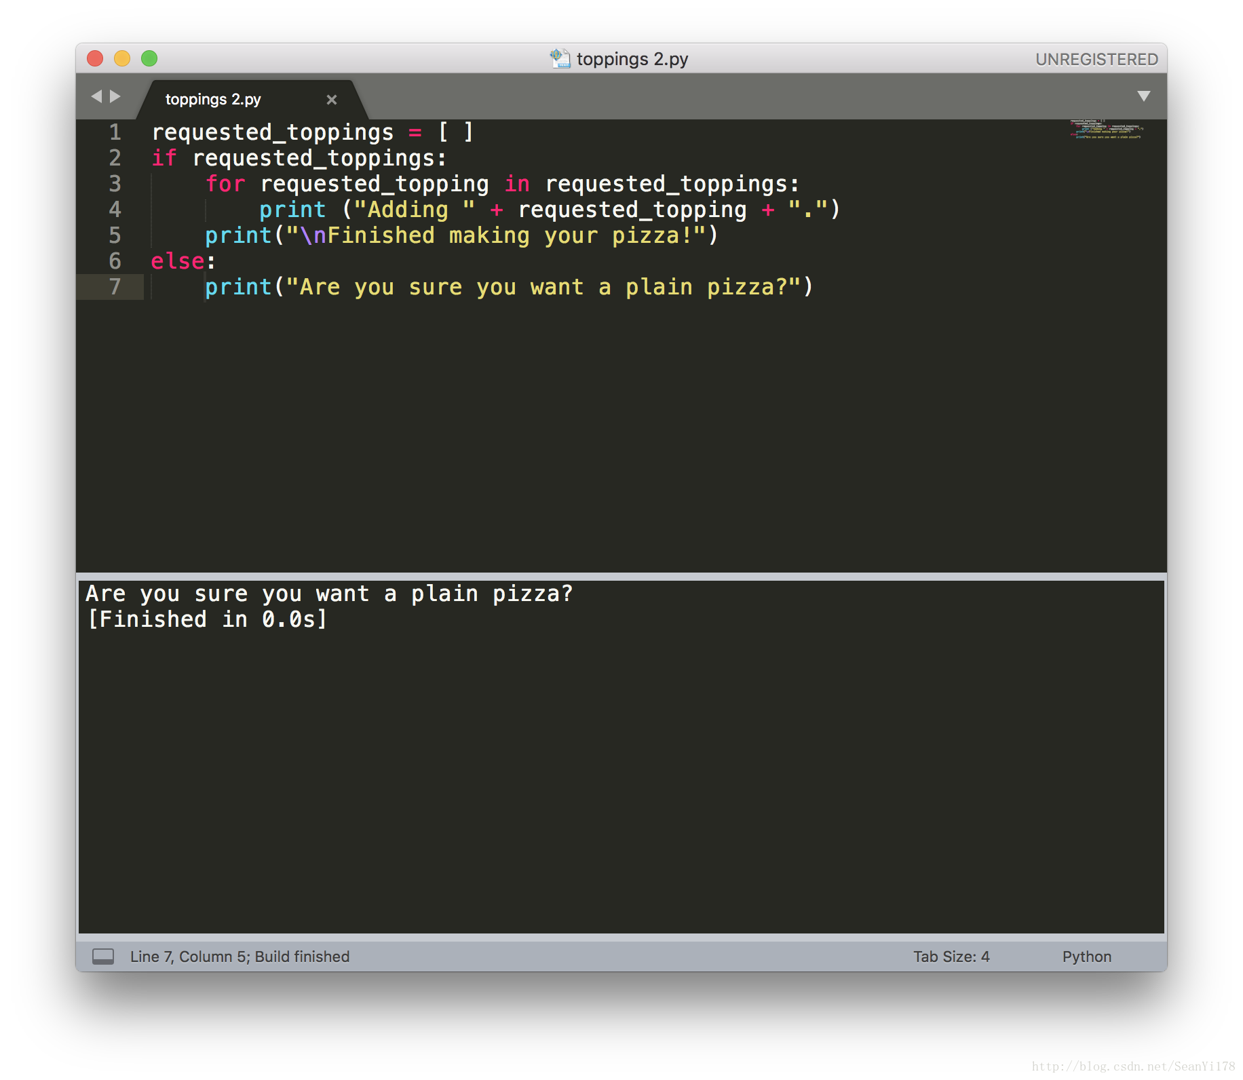Click line number 6 in gutter
This screenshot has width=1243, height=1080.
point(115,261)
